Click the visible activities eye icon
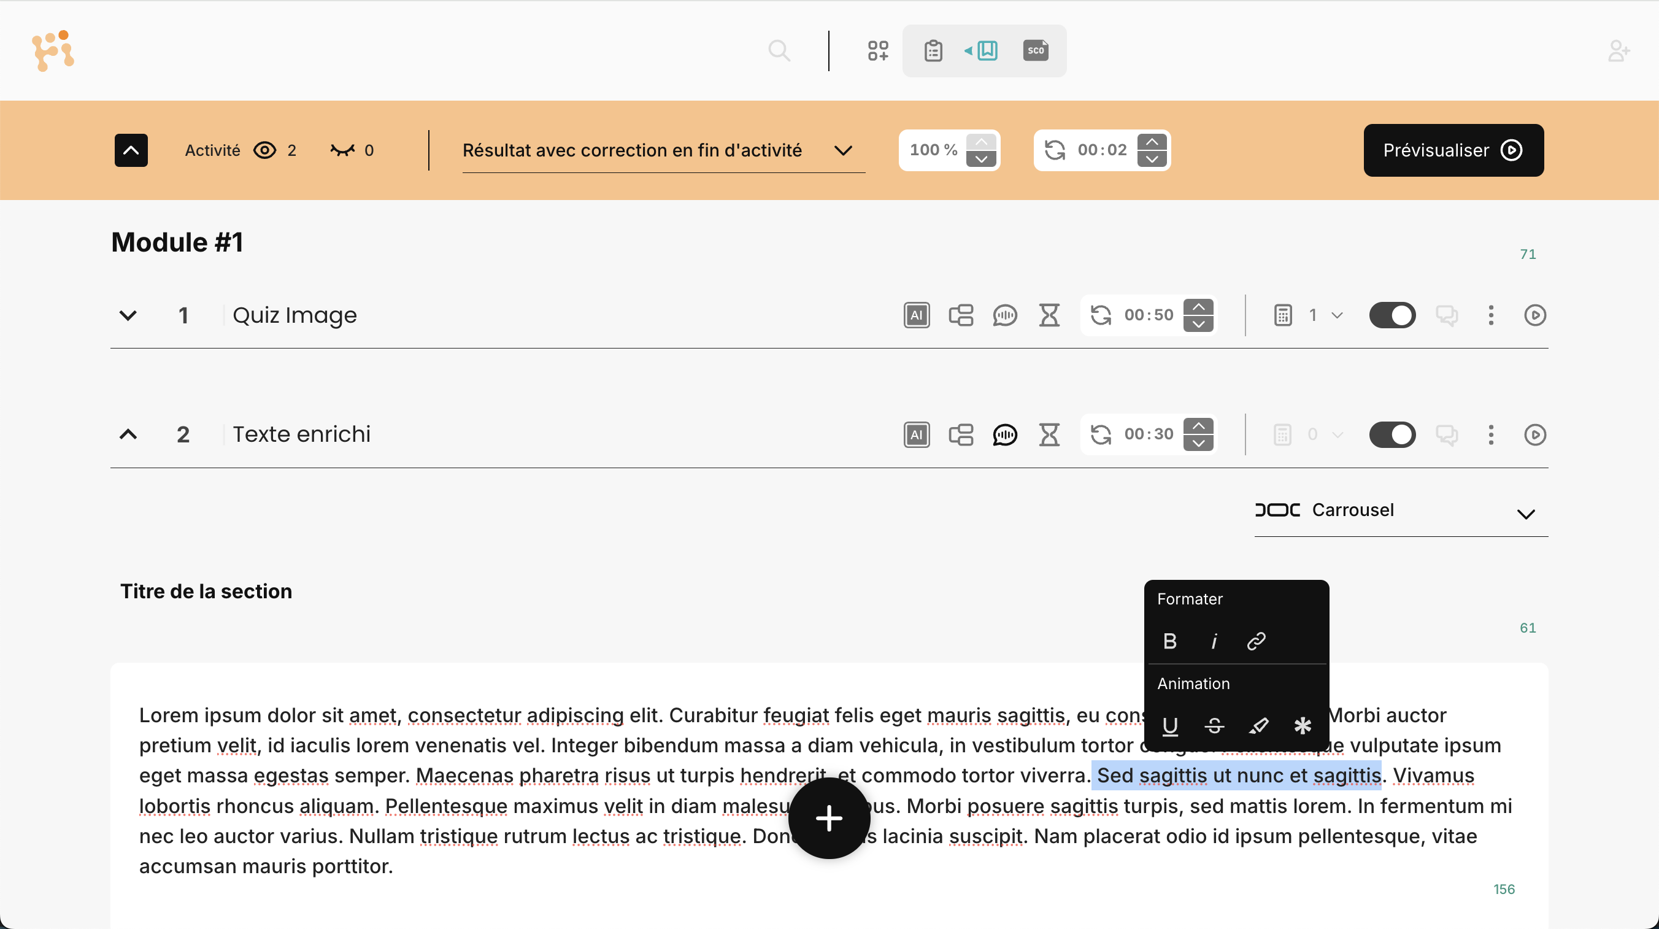 (264, 150)
